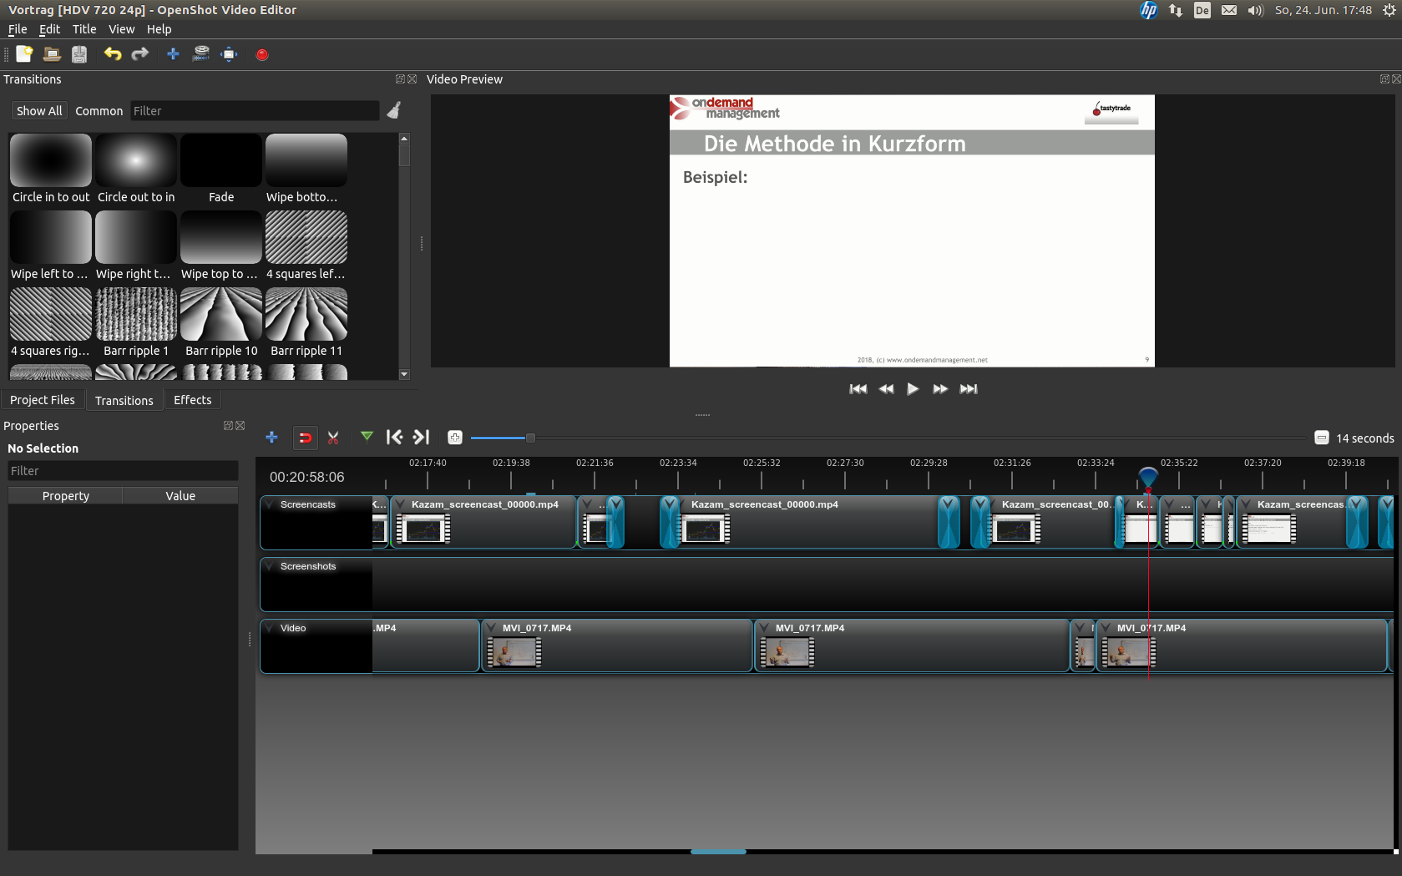Click the Transitions filter input field
1402x876 pixels.
click(255, 111)
